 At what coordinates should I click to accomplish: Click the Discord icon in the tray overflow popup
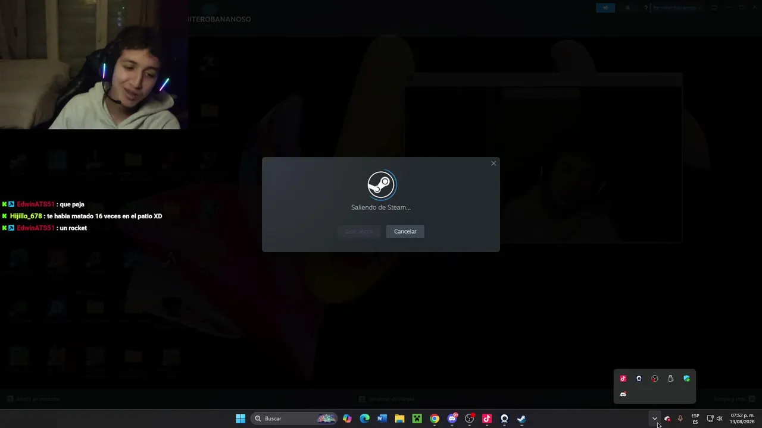point(623,394)
